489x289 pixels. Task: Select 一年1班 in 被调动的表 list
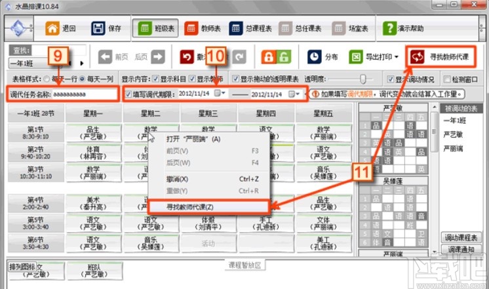point(455,121)
